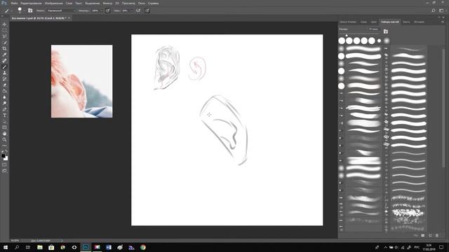Toggle brush settings panel from options bar
449x252 pixels.
30,10
